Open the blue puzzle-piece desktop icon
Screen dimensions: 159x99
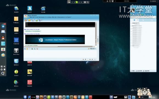click(30, 8)
